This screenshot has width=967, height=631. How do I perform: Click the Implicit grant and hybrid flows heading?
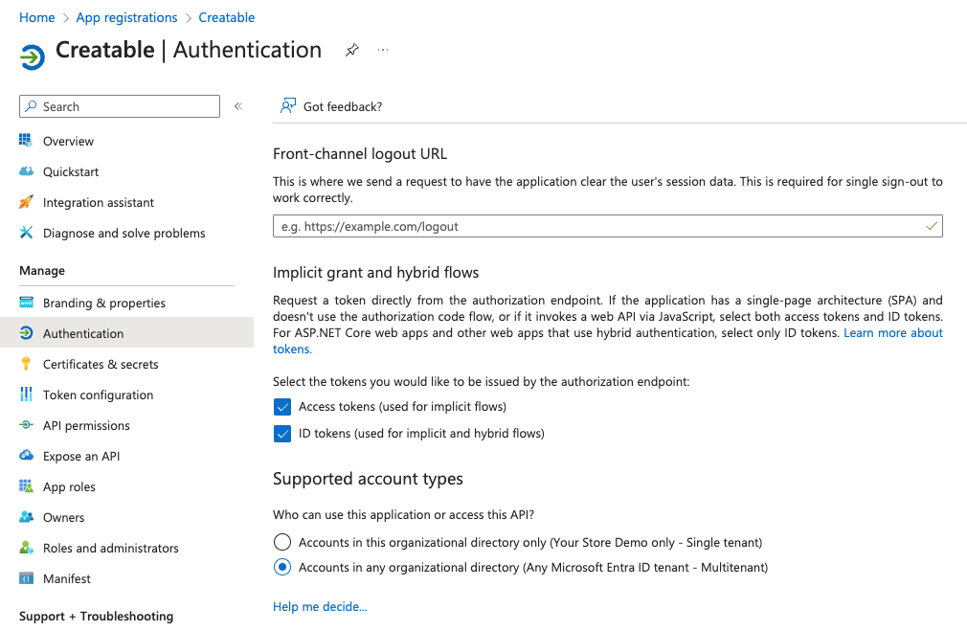(375, 273)
